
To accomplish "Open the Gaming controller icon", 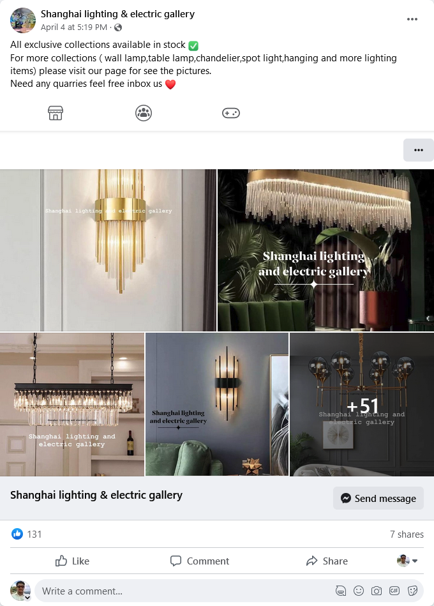I will pyautogui.click(x=231, y=113).
